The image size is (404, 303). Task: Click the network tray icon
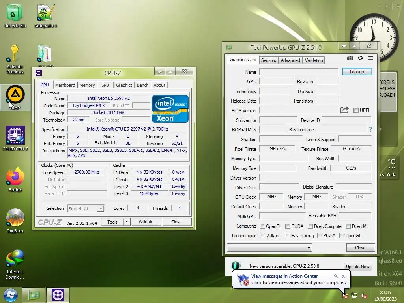click(355, 296)
